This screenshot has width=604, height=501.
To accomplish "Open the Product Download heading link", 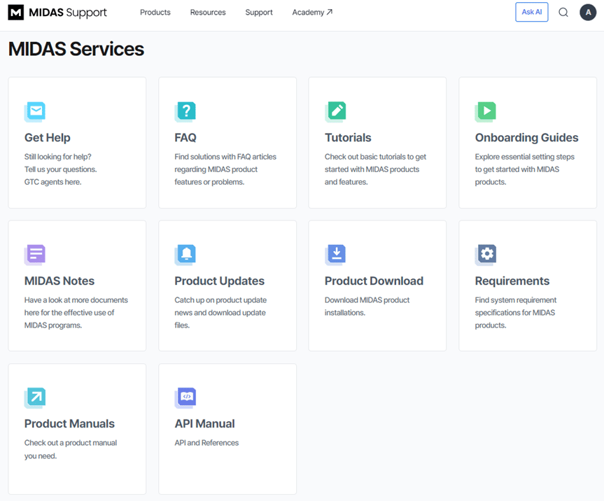I will pyautogui.click(x=374, y=281).
